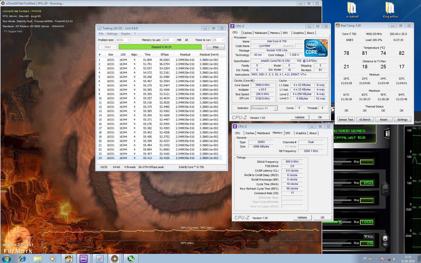Click XS Bench in Real Temp
The height and width of the screenshot is (263, 421).
pos(365,120)
